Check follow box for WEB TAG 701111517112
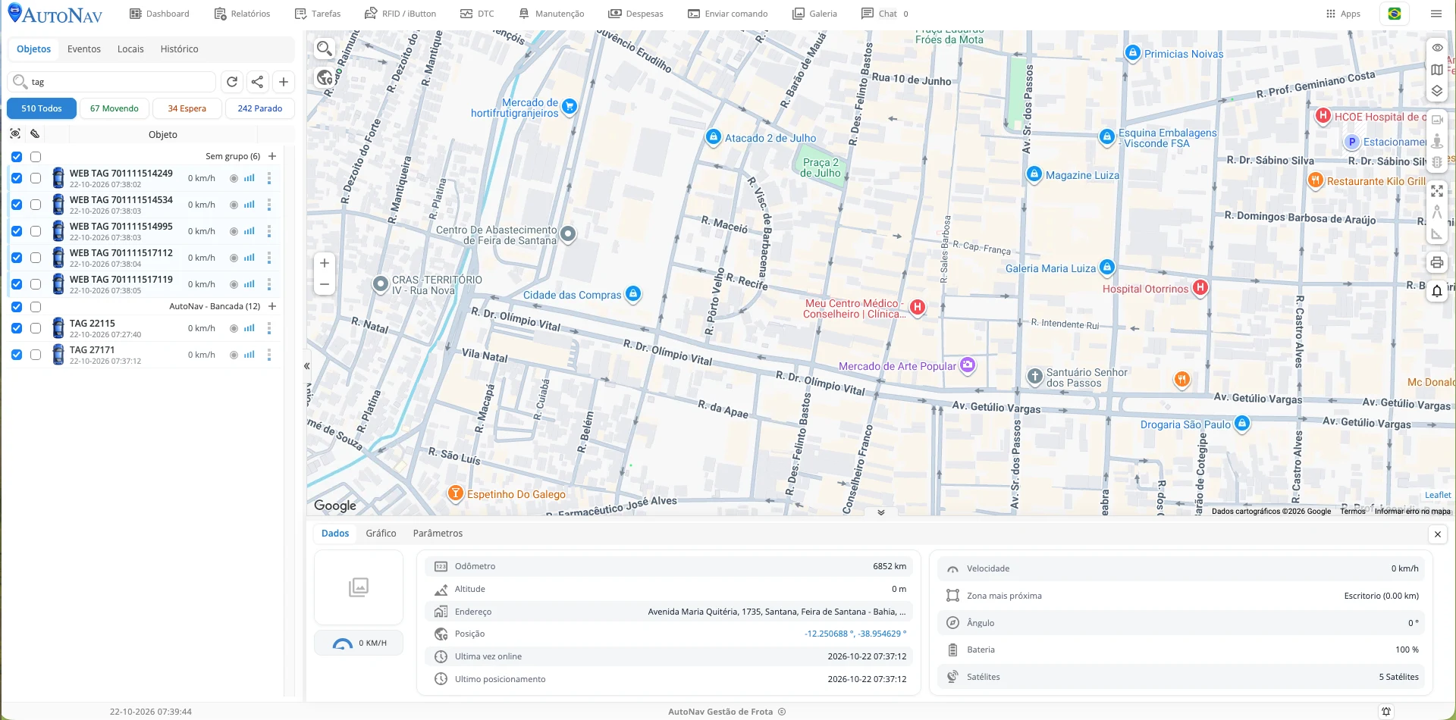This screenshot has width=1456, height=720. 36,258
